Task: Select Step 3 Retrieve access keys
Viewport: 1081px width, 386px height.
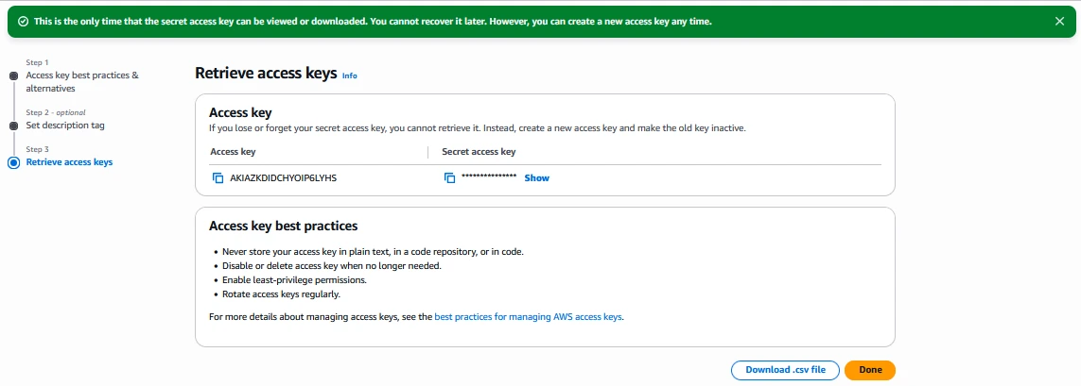Action: click(69, 162)
